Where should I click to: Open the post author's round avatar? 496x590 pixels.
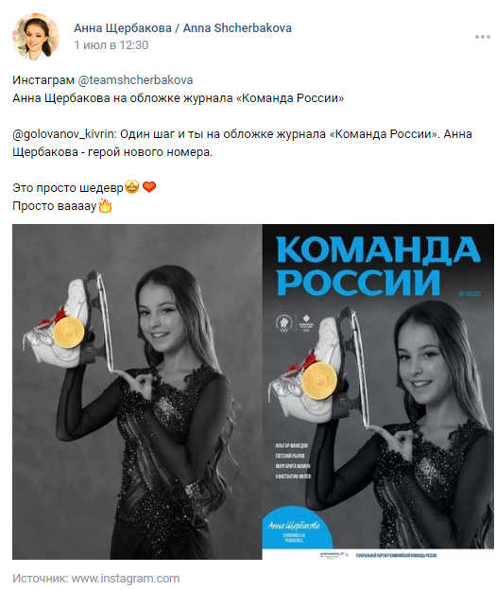36,37
